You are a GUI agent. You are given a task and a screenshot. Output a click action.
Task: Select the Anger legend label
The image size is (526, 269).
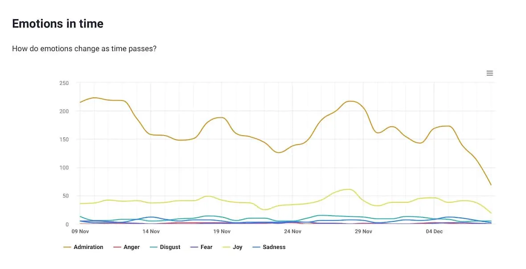coord(132,247)
